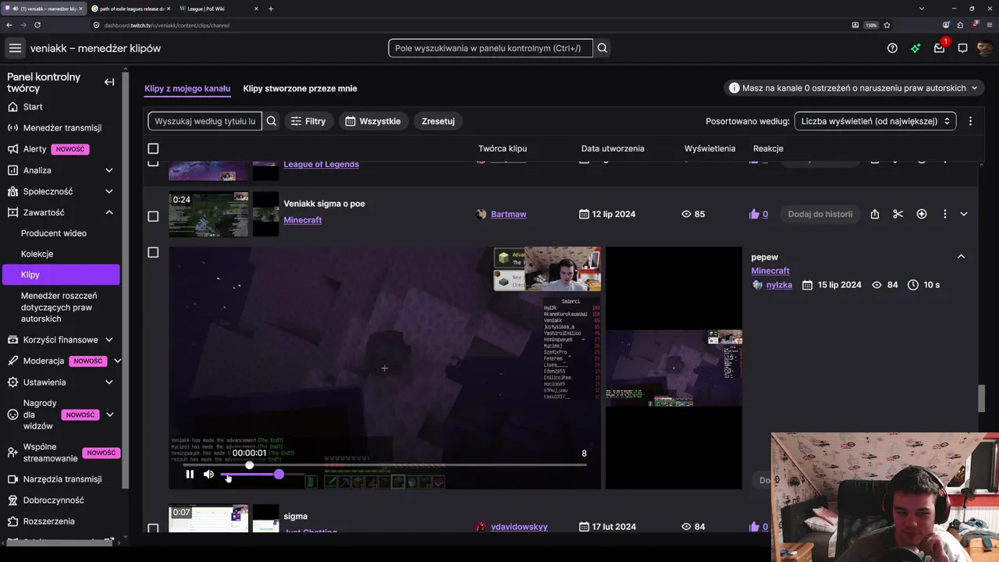Click the Zresetuj reset button
Image resolution: width=999 pixels, height=562 pixels.
click(x=438, y=121)
